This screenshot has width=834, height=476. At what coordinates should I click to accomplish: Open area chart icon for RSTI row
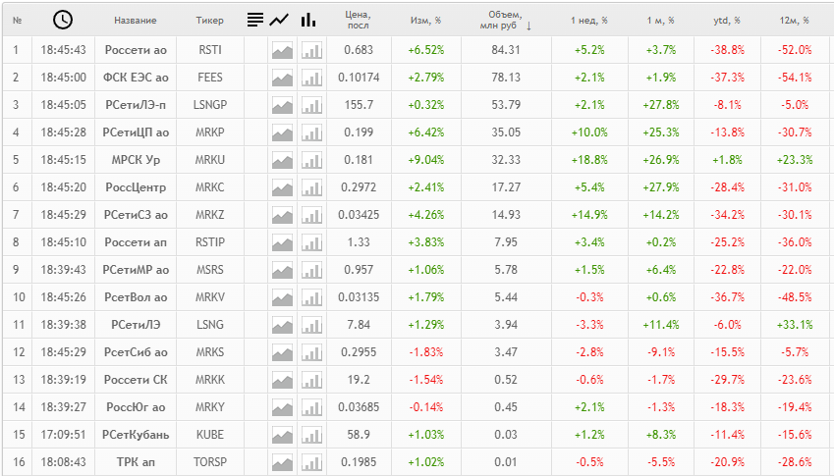pos(283,50)
